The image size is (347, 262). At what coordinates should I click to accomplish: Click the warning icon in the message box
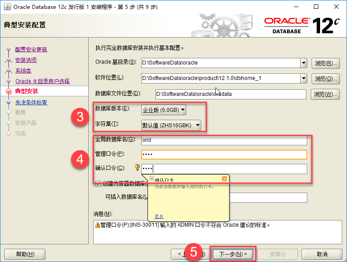pos(98,225)
